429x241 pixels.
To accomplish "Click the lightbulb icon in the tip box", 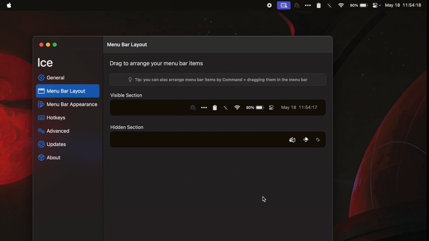I will [130, 80].
